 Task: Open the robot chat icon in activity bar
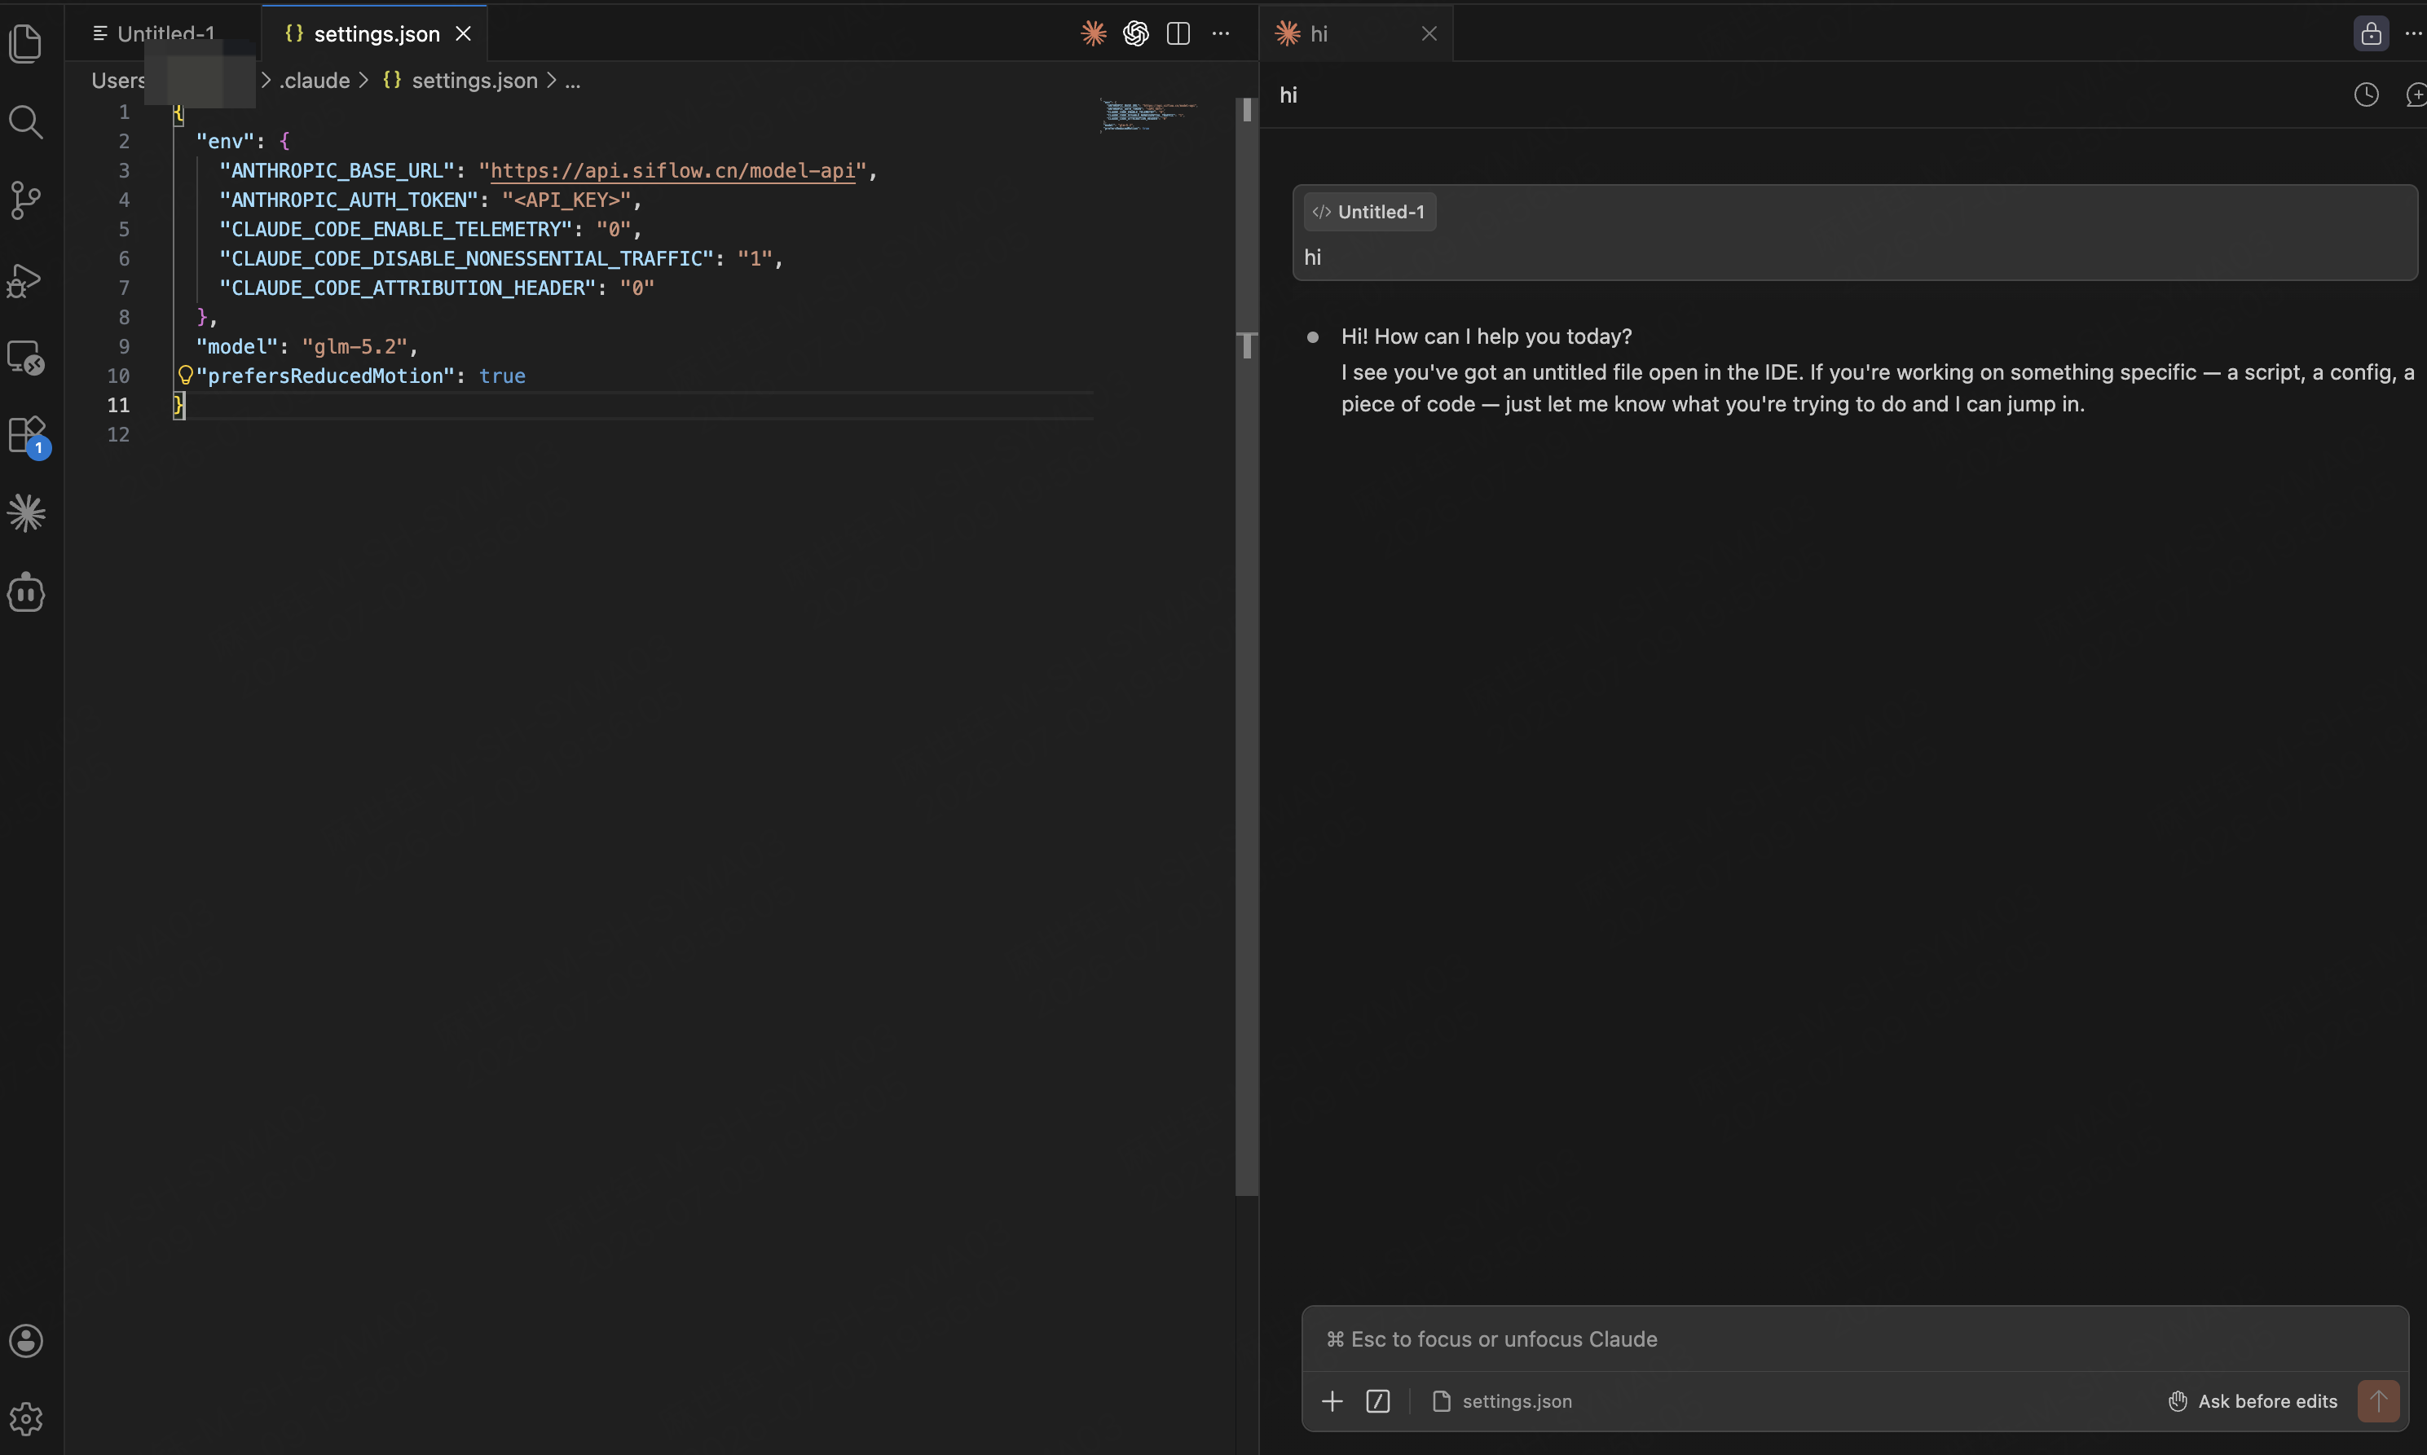tap(25, 592)
